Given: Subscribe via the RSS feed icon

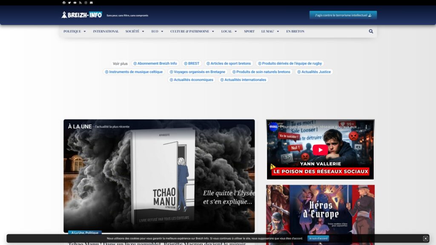Looking at the screenshot, I should pos(81,2).
